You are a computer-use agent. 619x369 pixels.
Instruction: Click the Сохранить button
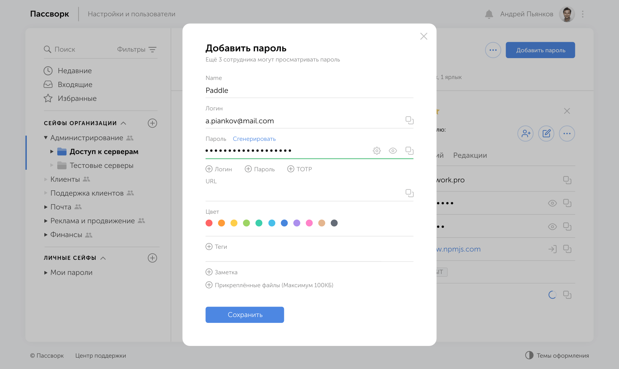pos(245,315)
